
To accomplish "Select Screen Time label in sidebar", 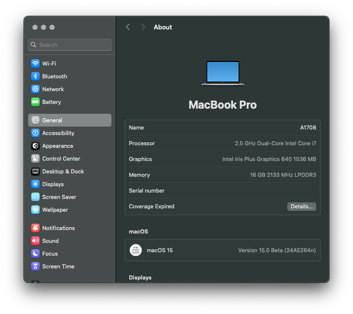I will pos(58,267).
